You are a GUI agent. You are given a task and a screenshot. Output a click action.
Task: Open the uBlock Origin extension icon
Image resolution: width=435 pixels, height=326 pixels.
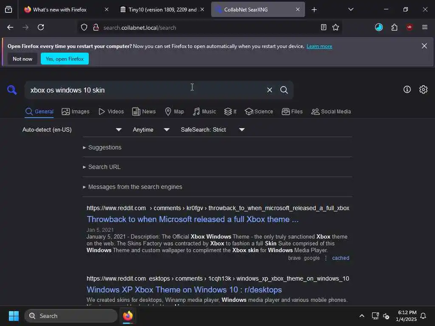click(410, 27)
